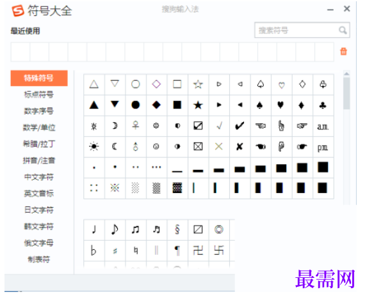
Task: Click the symbol list scrollbar thumb
Action: pos(347,93)
